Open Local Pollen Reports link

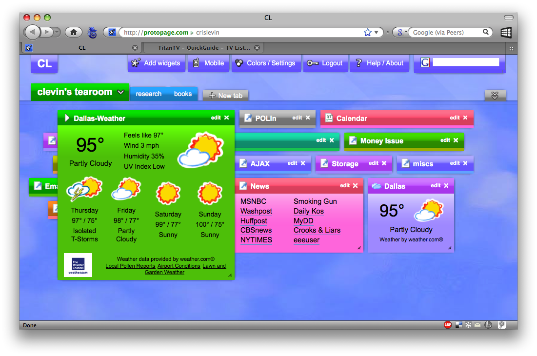(130, 266)
